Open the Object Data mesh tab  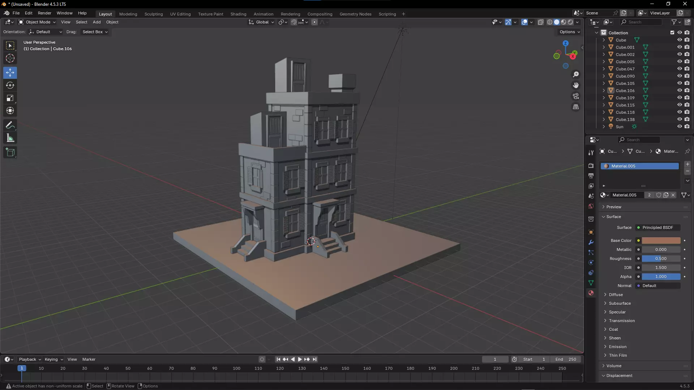tap(591, 283)
